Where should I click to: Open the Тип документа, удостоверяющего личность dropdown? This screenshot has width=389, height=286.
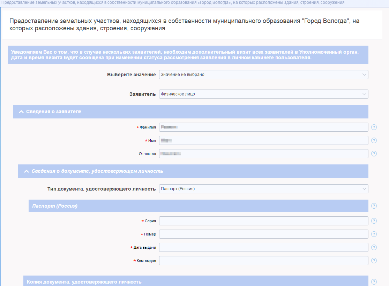pyautogui.click(x=263, y=189)
